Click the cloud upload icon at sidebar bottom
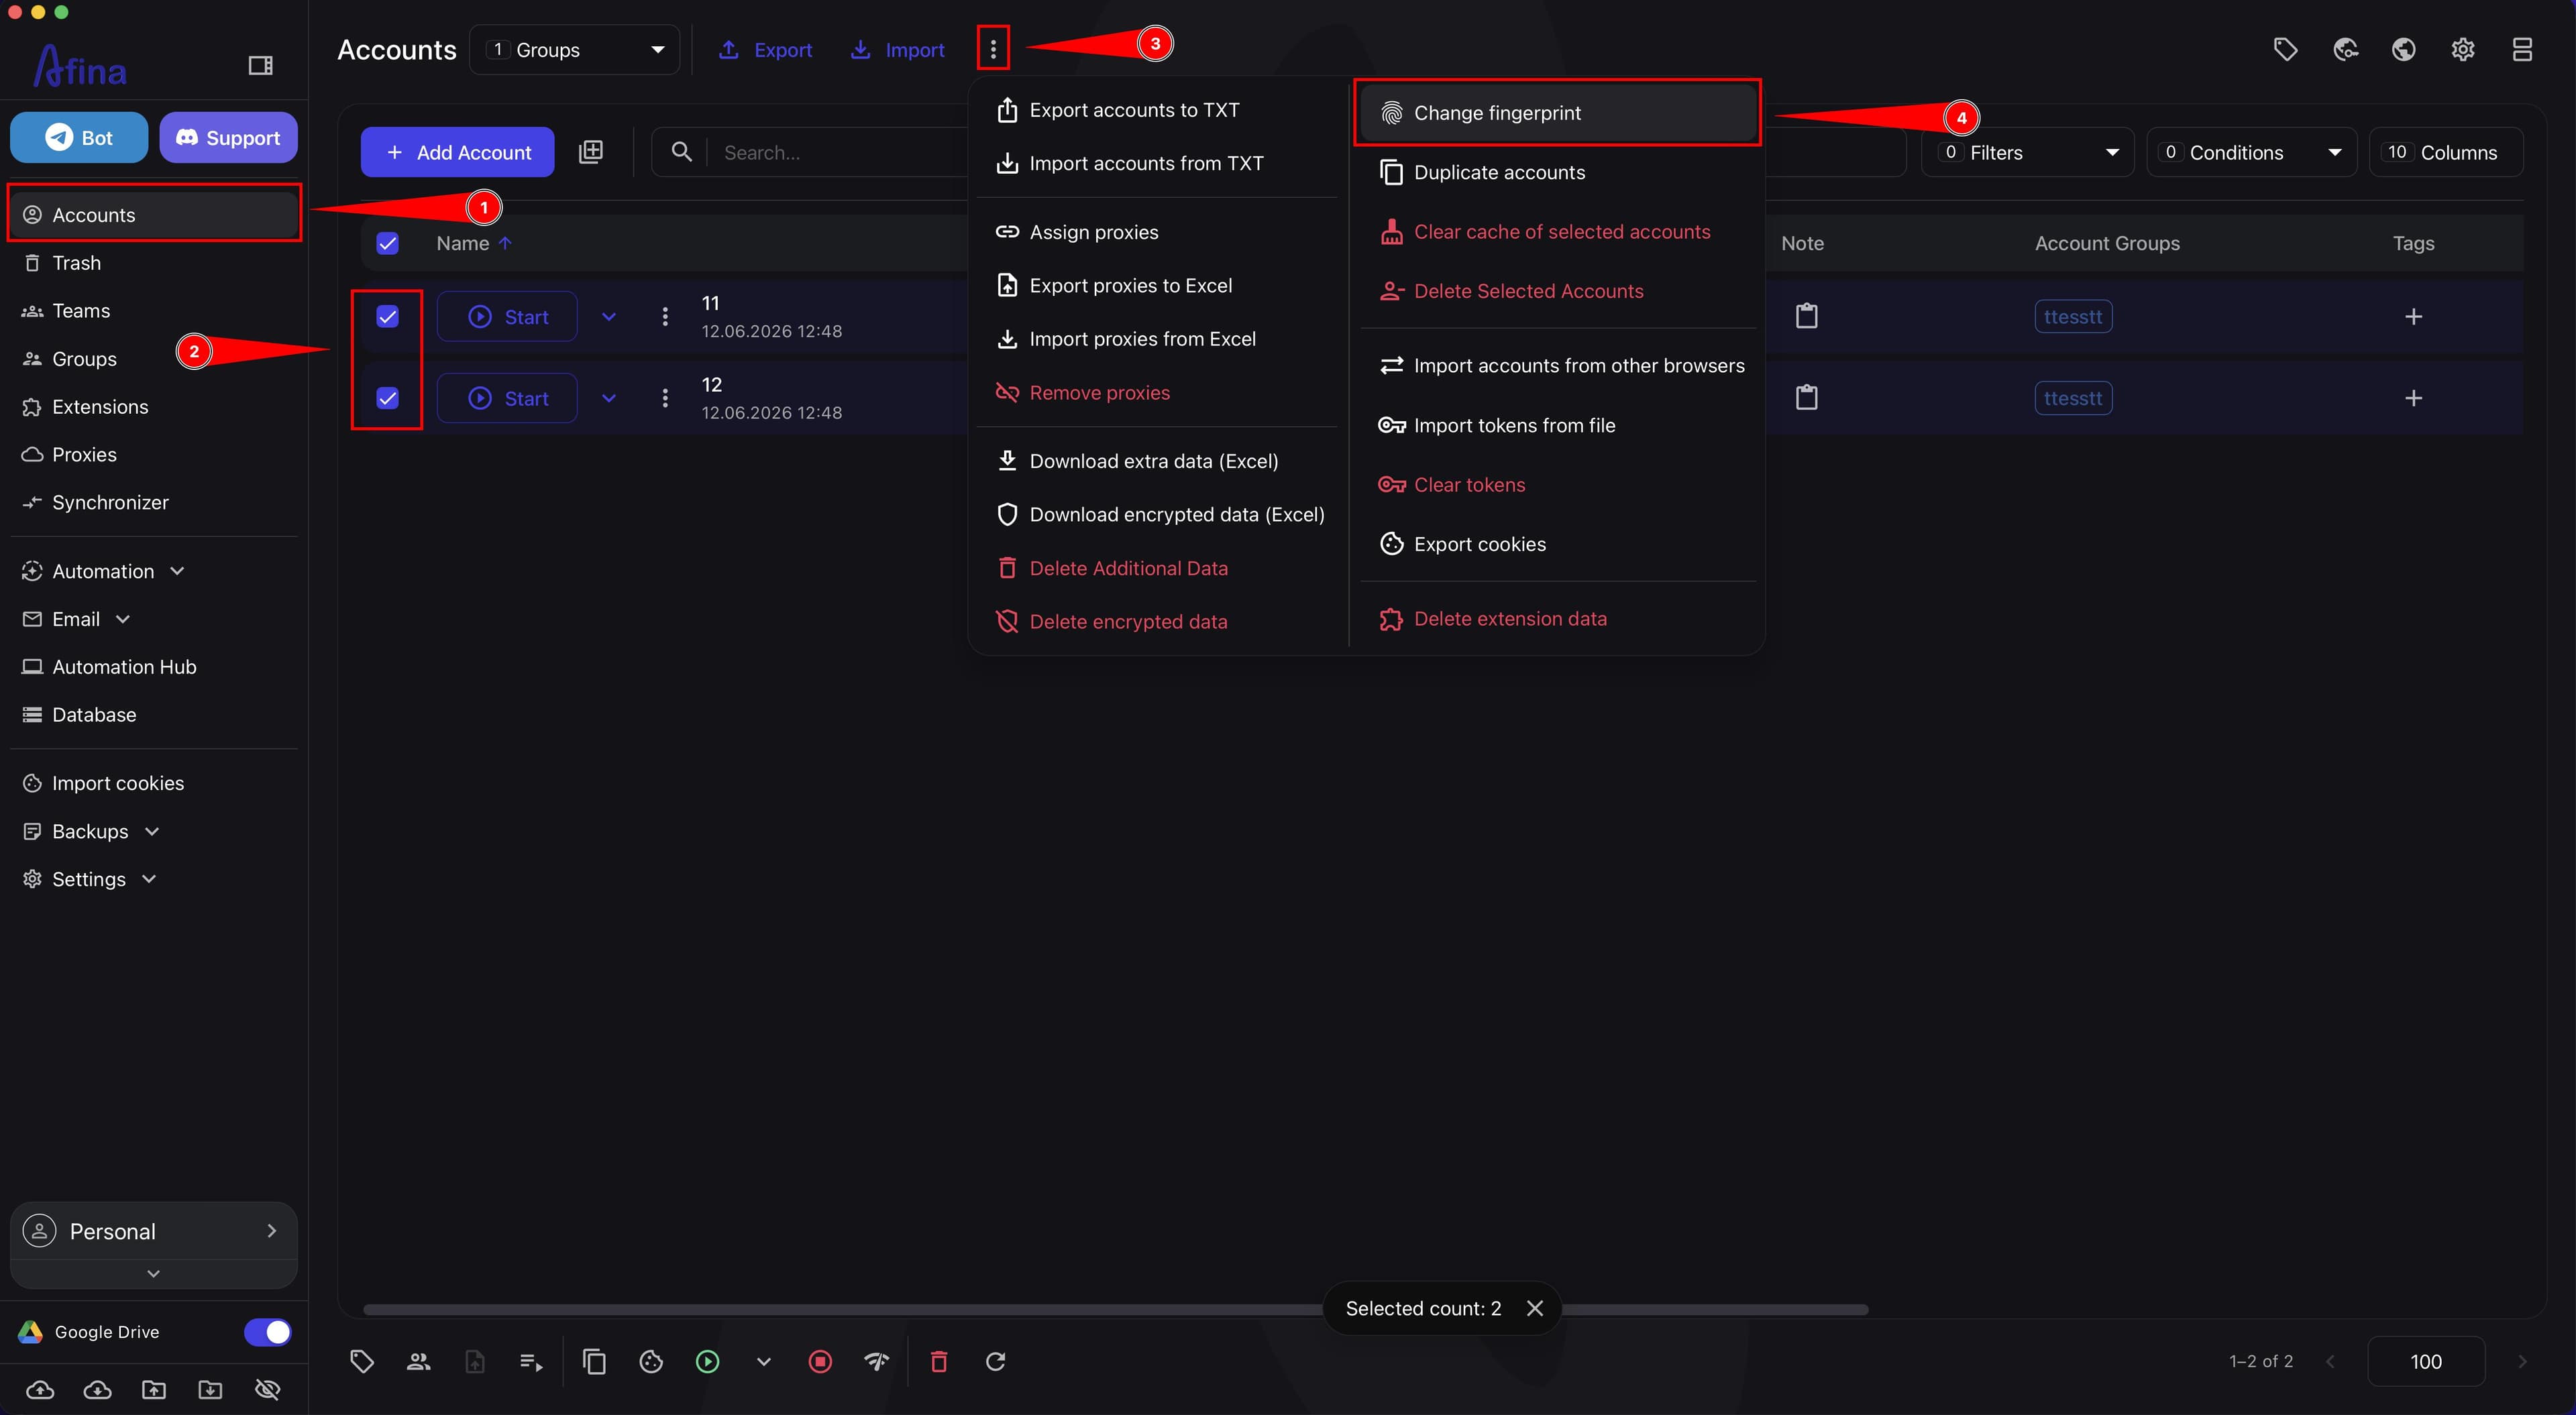The width and height of the screenshot is (2576, 1415). (x=40, y=1389)
